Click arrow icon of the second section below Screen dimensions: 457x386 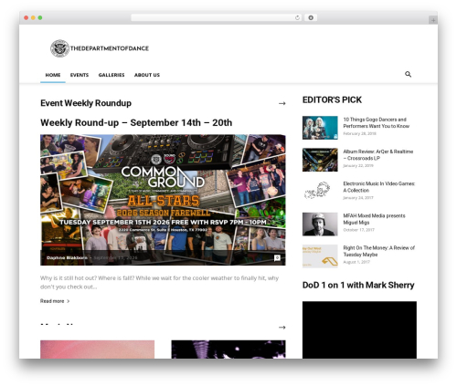[282, 328]
